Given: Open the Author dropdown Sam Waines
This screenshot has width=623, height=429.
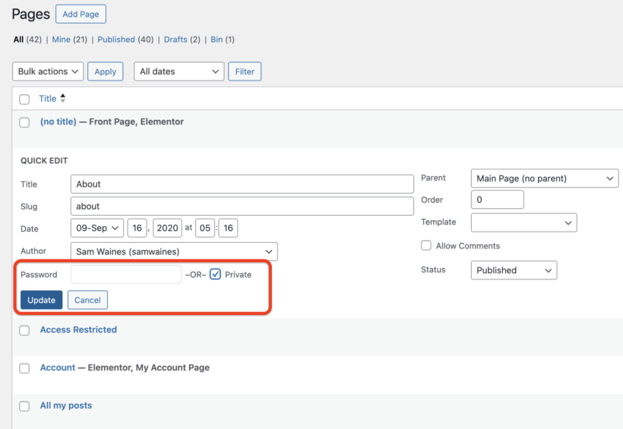Looking at the screenshot, I should click(174, 252).
